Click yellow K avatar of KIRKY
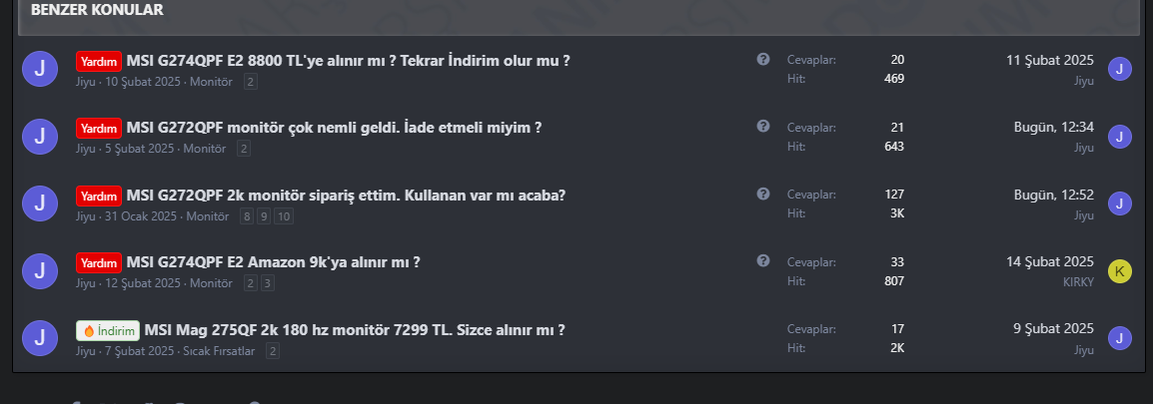 [1120, 271]
